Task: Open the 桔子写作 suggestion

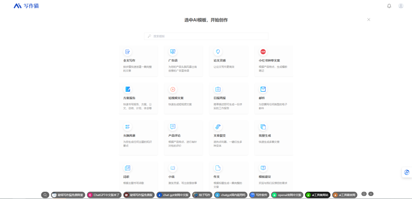Action: [x=202, y=195]
